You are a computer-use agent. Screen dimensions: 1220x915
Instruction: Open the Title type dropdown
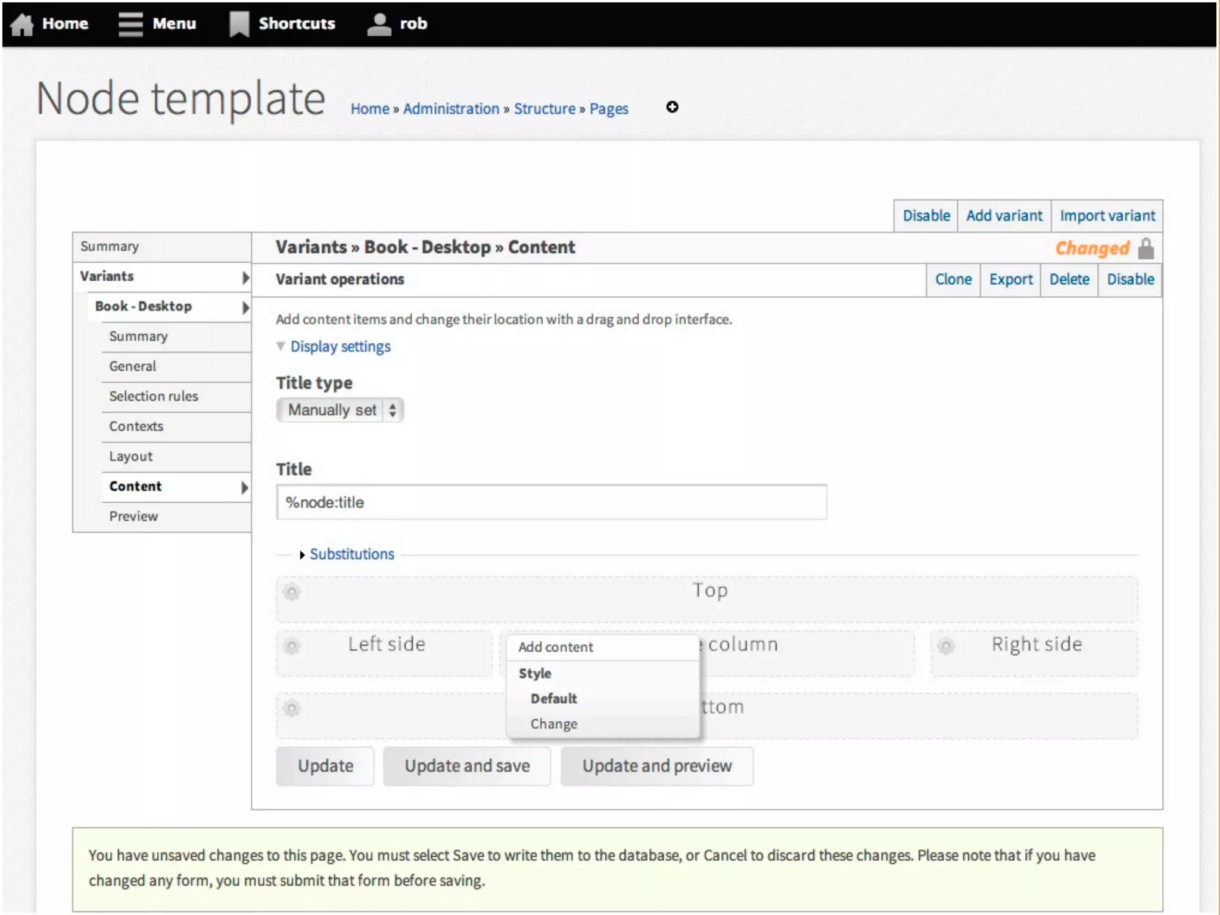pyautogui.click(x=340, y=410)
